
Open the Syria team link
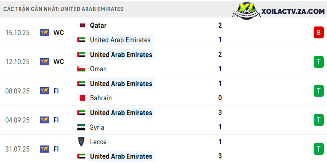point(97,127)
